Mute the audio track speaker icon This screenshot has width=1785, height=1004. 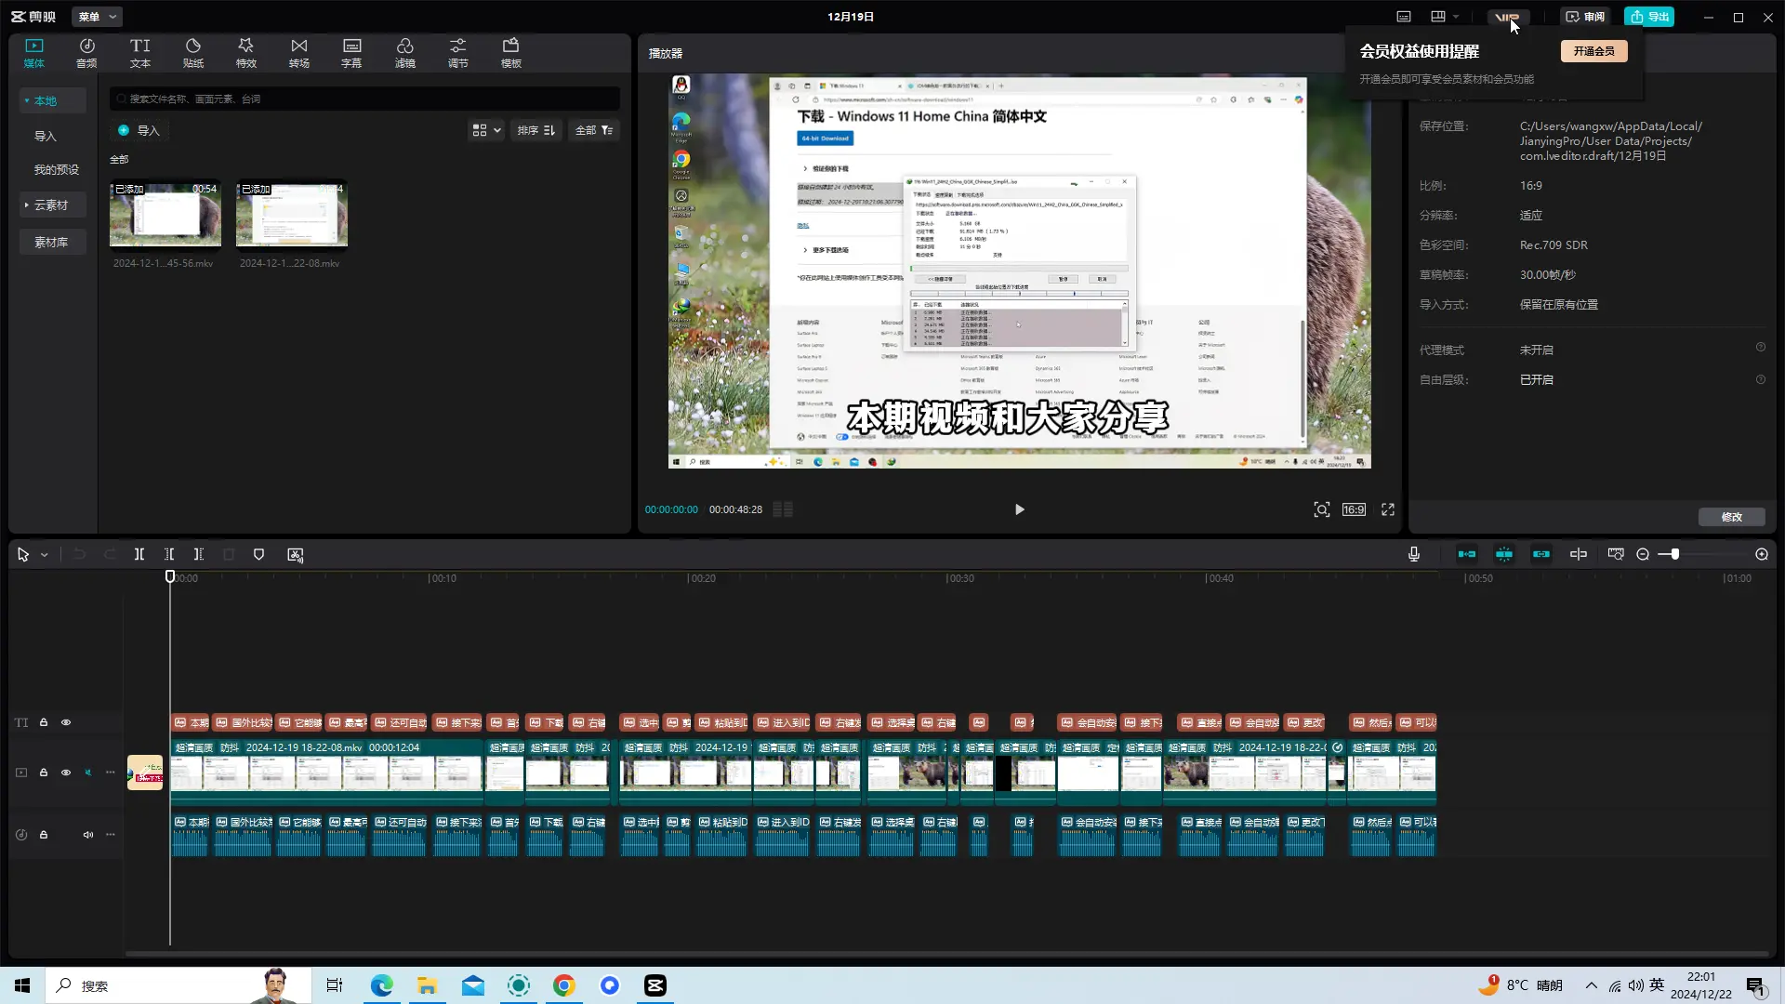pos(88,835)
